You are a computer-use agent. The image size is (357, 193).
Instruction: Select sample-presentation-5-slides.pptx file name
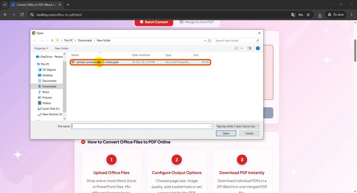point(97,62)
